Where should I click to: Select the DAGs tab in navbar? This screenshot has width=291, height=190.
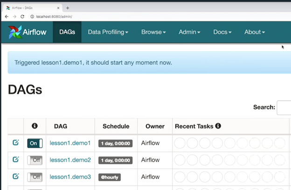coord(67,32)
